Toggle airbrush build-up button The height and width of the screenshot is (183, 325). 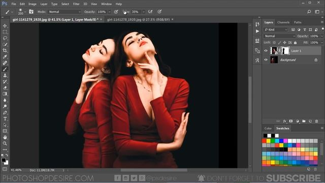pos(150,12)
